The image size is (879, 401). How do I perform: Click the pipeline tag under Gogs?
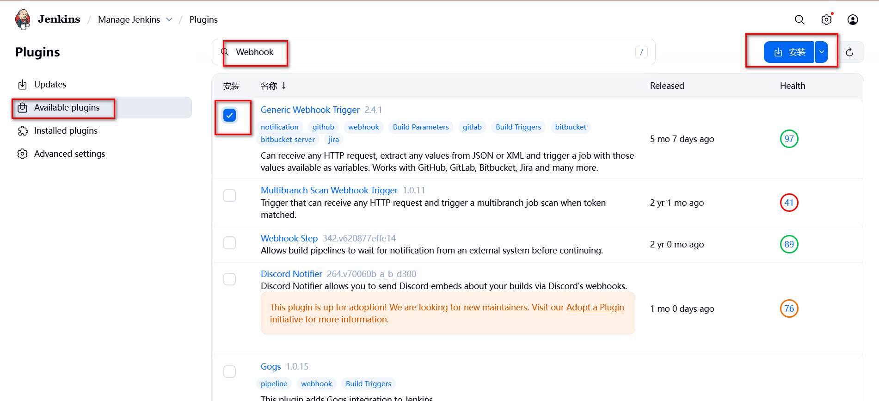(x=274, y=383)
